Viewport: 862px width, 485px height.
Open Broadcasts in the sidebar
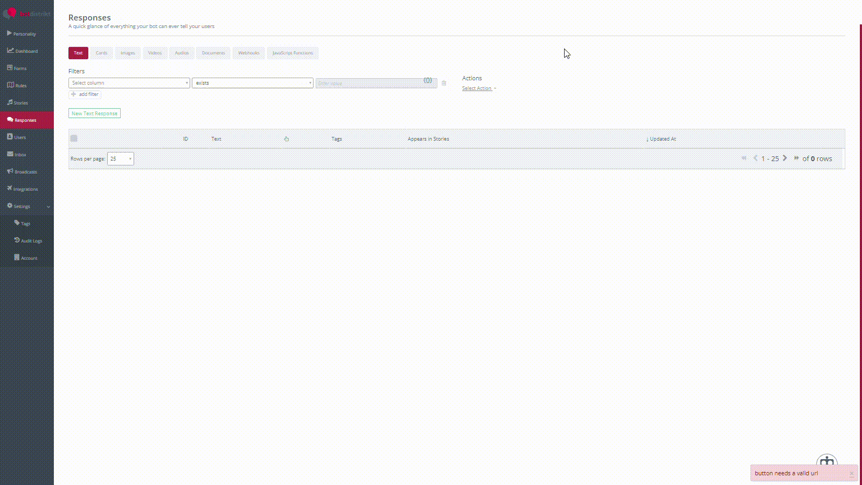pos(25,172)
